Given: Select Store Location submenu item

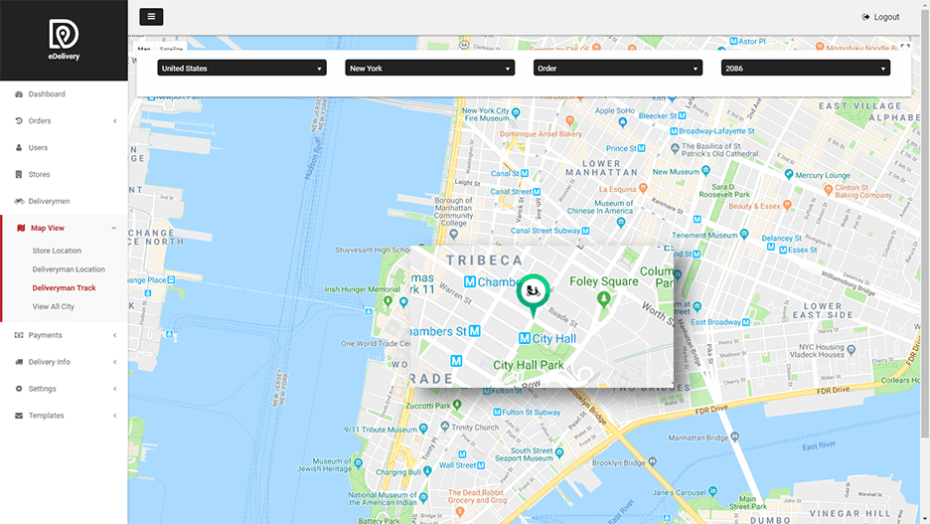Looking at the screenshot, I should click(57, 251).
